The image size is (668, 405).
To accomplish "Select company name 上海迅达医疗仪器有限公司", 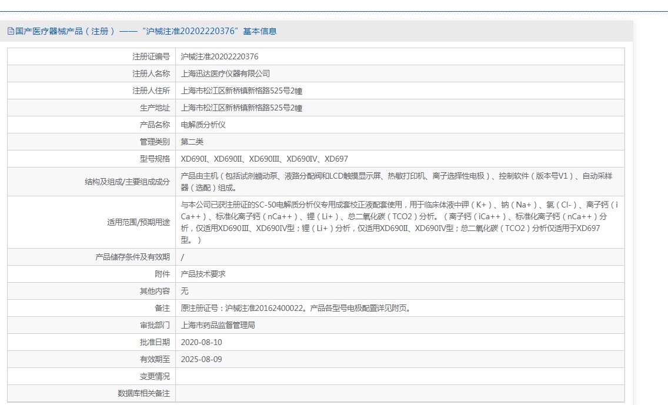I will 225,73.
